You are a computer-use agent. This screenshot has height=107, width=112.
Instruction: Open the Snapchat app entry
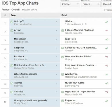click(x=19, y=48)
